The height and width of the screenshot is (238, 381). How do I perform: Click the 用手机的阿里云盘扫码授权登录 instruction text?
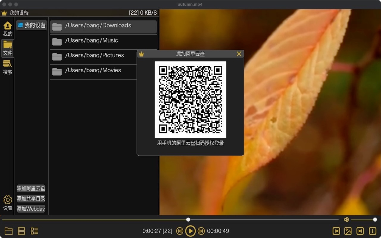coord(190,143)
